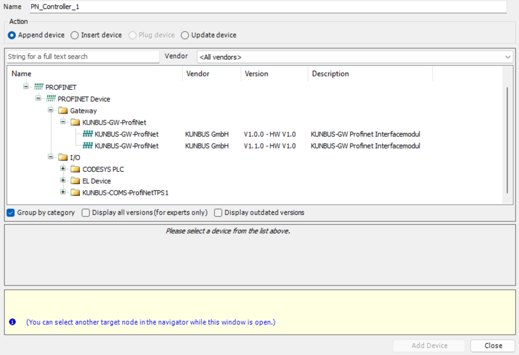Expand the CODESYS PLC tree node

click(x=63, y=169)
